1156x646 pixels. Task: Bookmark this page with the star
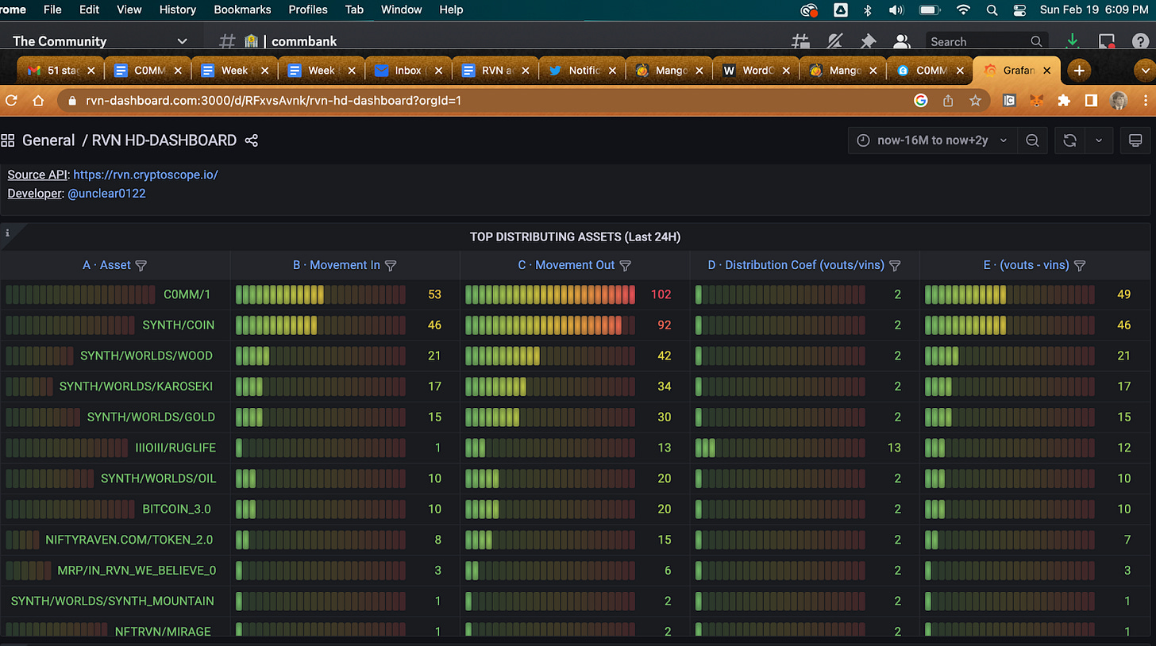[975, 101]
